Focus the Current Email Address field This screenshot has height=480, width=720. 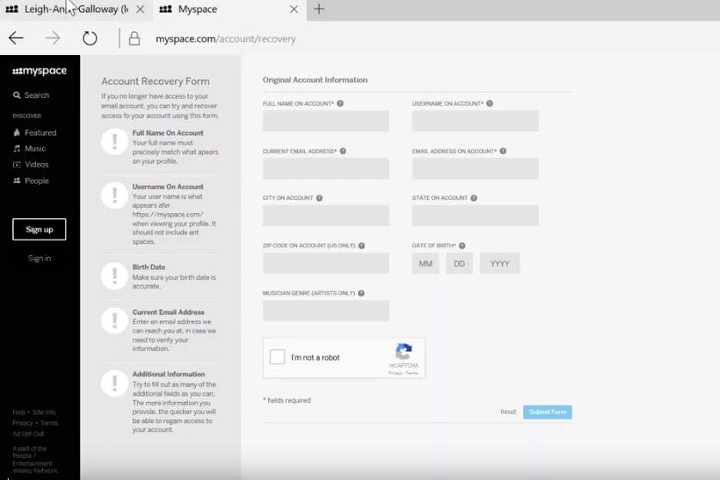[x=326, y=168]
